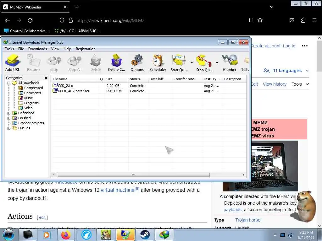Click the Stop Queue icon
The height and width of the screenshot is (241, 322).
click(204, 63)
